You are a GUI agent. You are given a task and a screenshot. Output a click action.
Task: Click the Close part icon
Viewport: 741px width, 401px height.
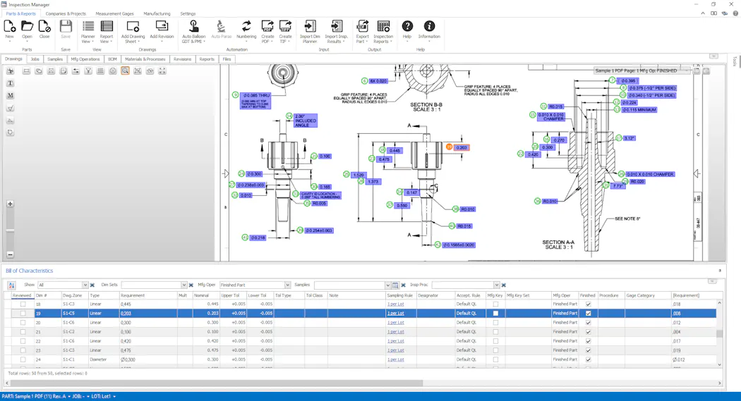(x=44, y=27)
